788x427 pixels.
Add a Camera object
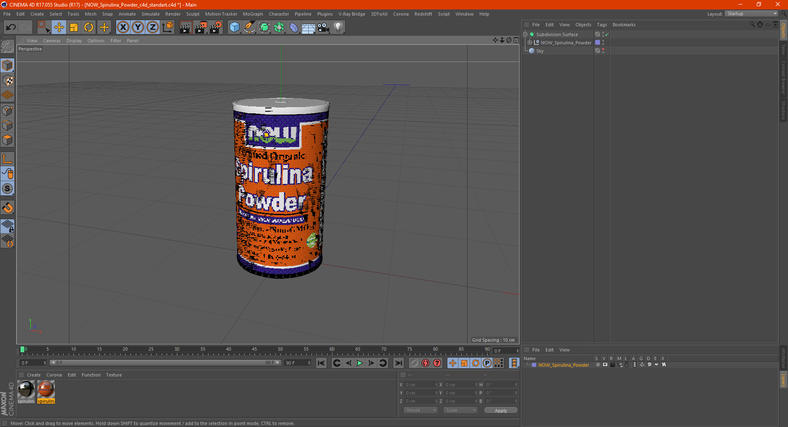(x=323, y=28)
